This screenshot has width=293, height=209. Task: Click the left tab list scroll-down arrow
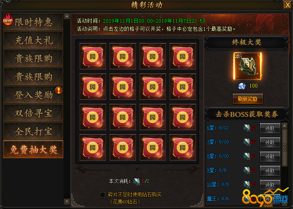[67, 202]
